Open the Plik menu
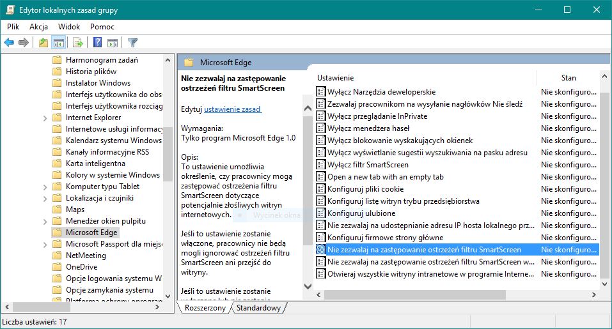612x329 pixels. pos(13,26)
